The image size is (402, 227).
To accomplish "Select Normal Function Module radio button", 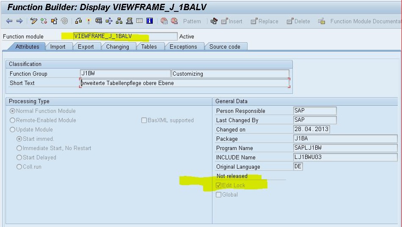I will [12, 111].
